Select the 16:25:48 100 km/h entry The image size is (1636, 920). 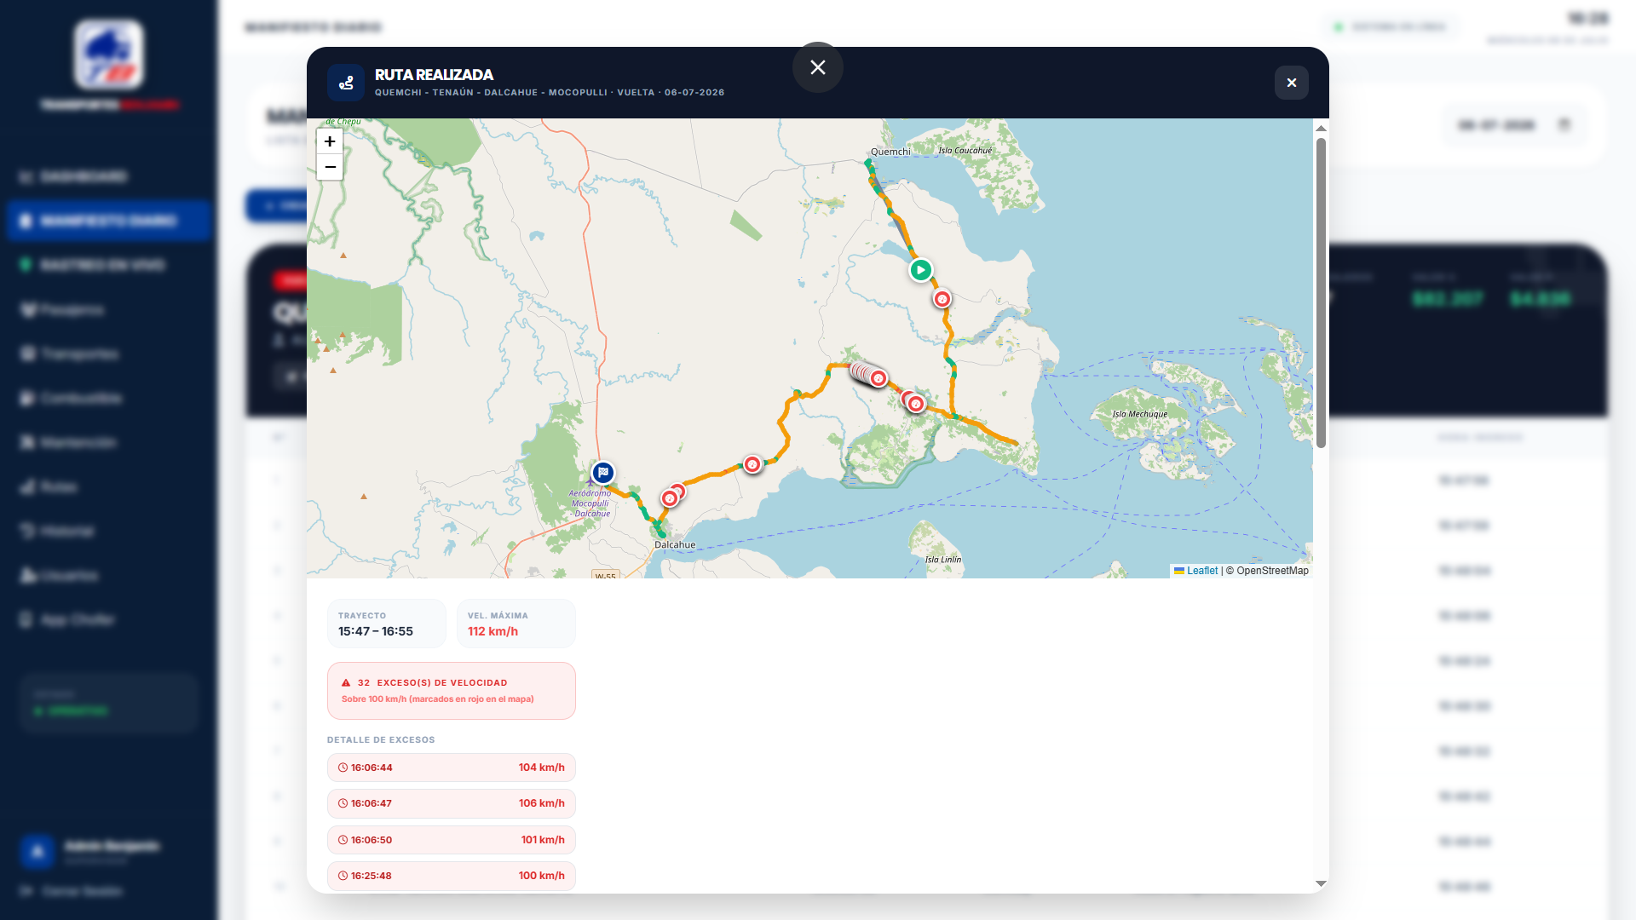coord(452,876)
